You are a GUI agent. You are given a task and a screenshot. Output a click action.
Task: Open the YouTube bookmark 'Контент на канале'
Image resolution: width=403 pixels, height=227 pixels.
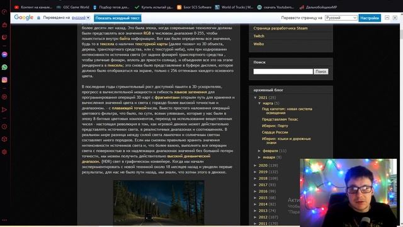point(33,7)
